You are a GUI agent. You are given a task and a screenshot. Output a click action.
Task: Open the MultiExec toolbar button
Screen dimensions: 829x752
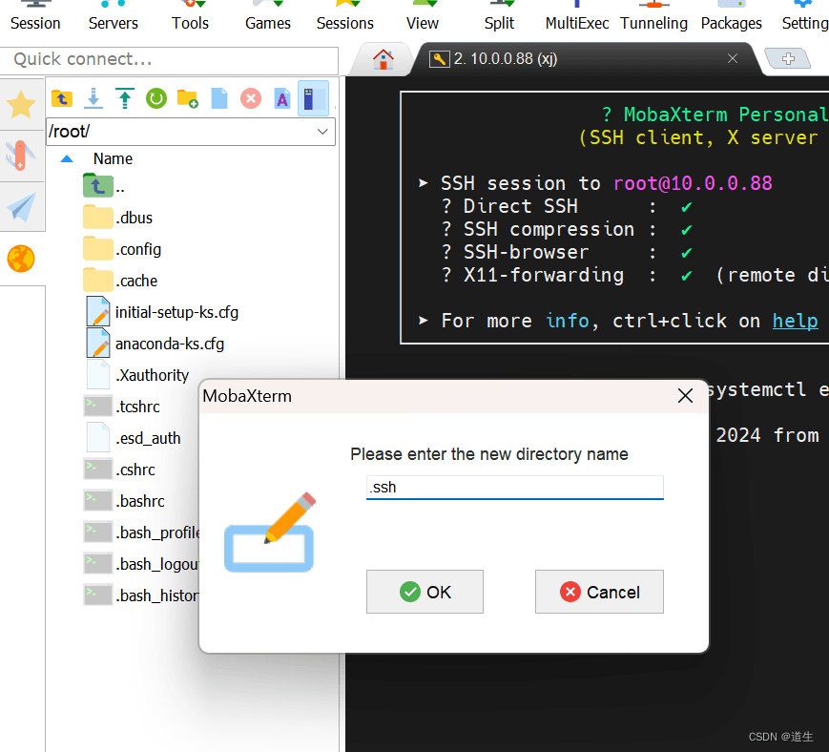click(577, 17)
